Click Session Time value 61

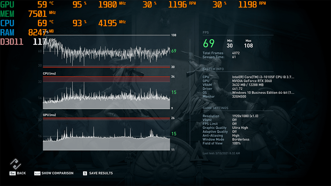[x=234, y=57]
